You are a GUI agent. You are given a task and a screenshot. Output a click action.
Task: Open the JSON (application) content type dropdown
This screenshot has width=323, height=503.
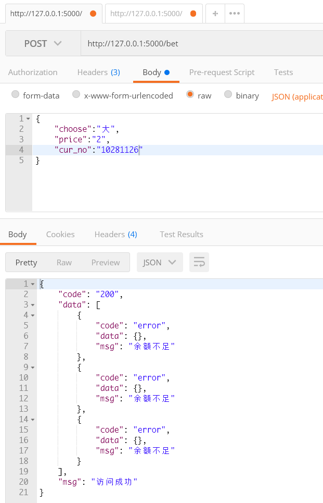click(296, 96)
